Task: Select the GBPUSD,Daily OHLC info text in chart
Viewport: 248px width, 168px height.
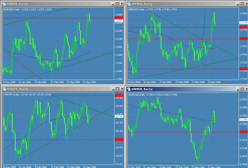Action: pos(153,10)
